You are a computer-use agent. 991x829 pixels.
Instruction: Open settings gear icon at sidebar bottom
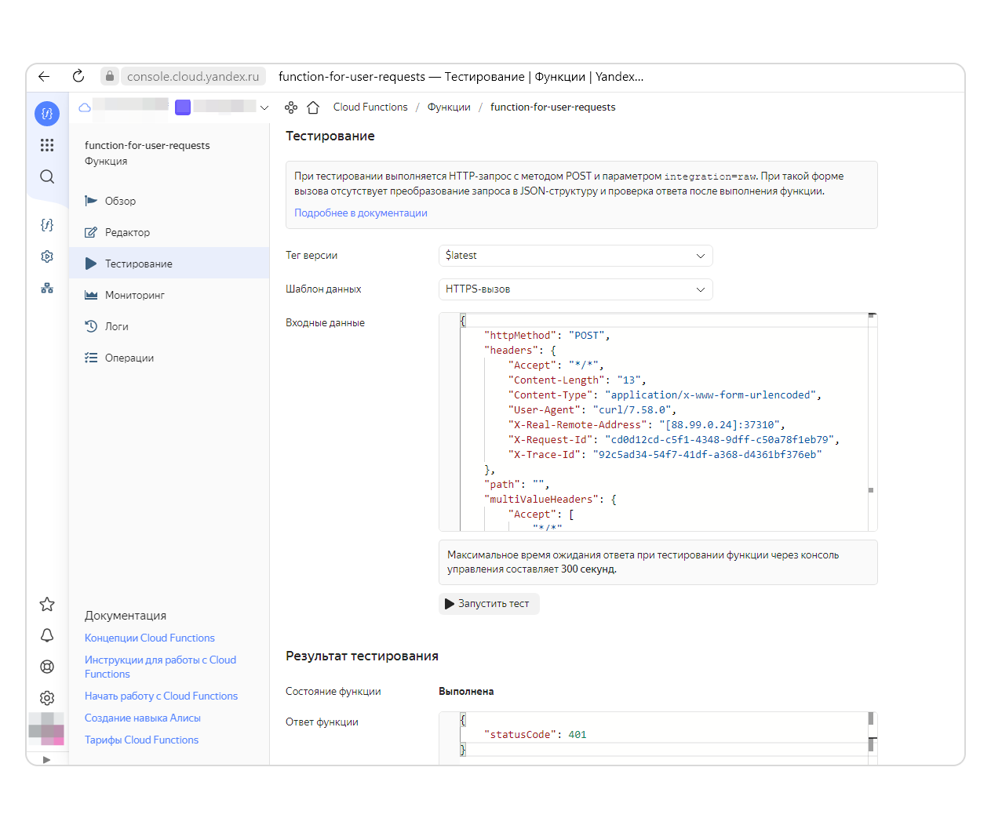(47, 698)
